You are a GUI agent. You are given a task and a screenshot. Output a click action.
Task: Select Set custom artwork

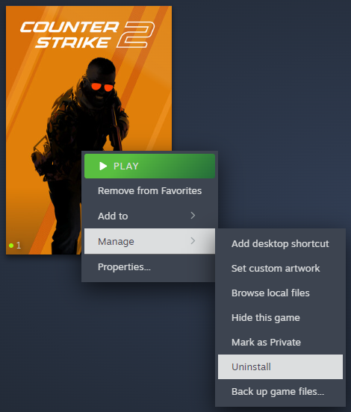pos(280,268)
